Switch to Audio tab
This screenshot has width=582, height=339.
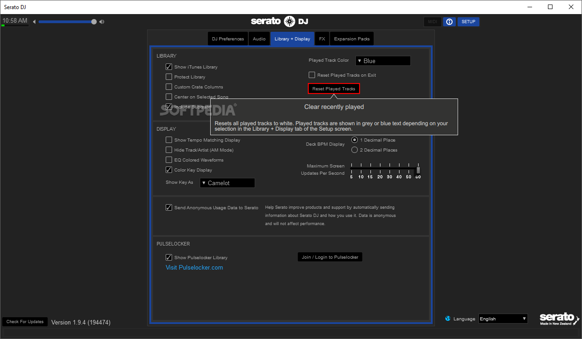[x=259, y=39]
